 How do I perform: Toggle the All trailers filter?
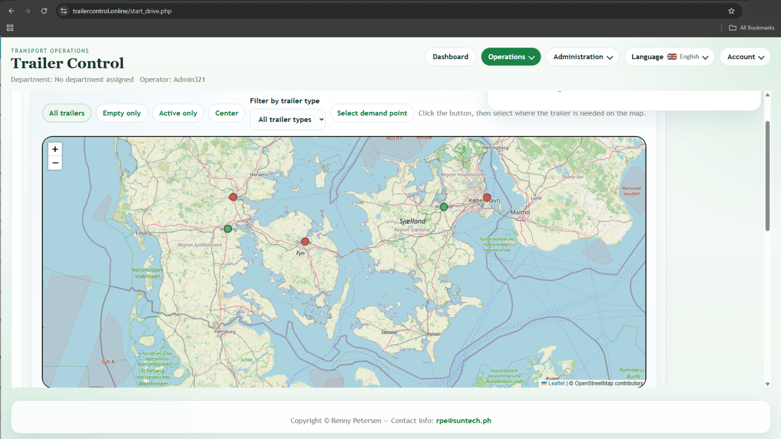(67, 113)
